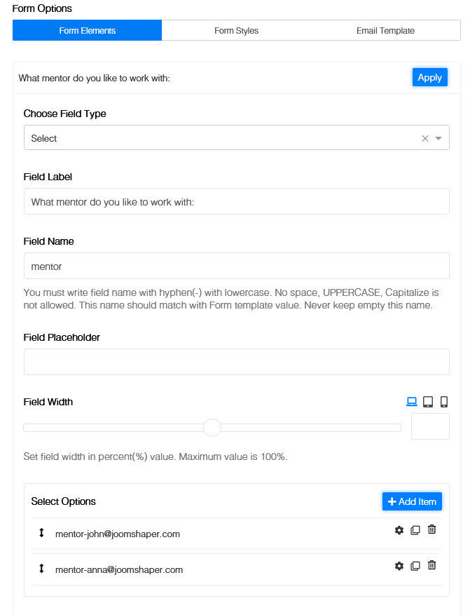Open settings gear for mentor-anna option
The width and height of the screenshot is (470, 615).
pos(399,566)
